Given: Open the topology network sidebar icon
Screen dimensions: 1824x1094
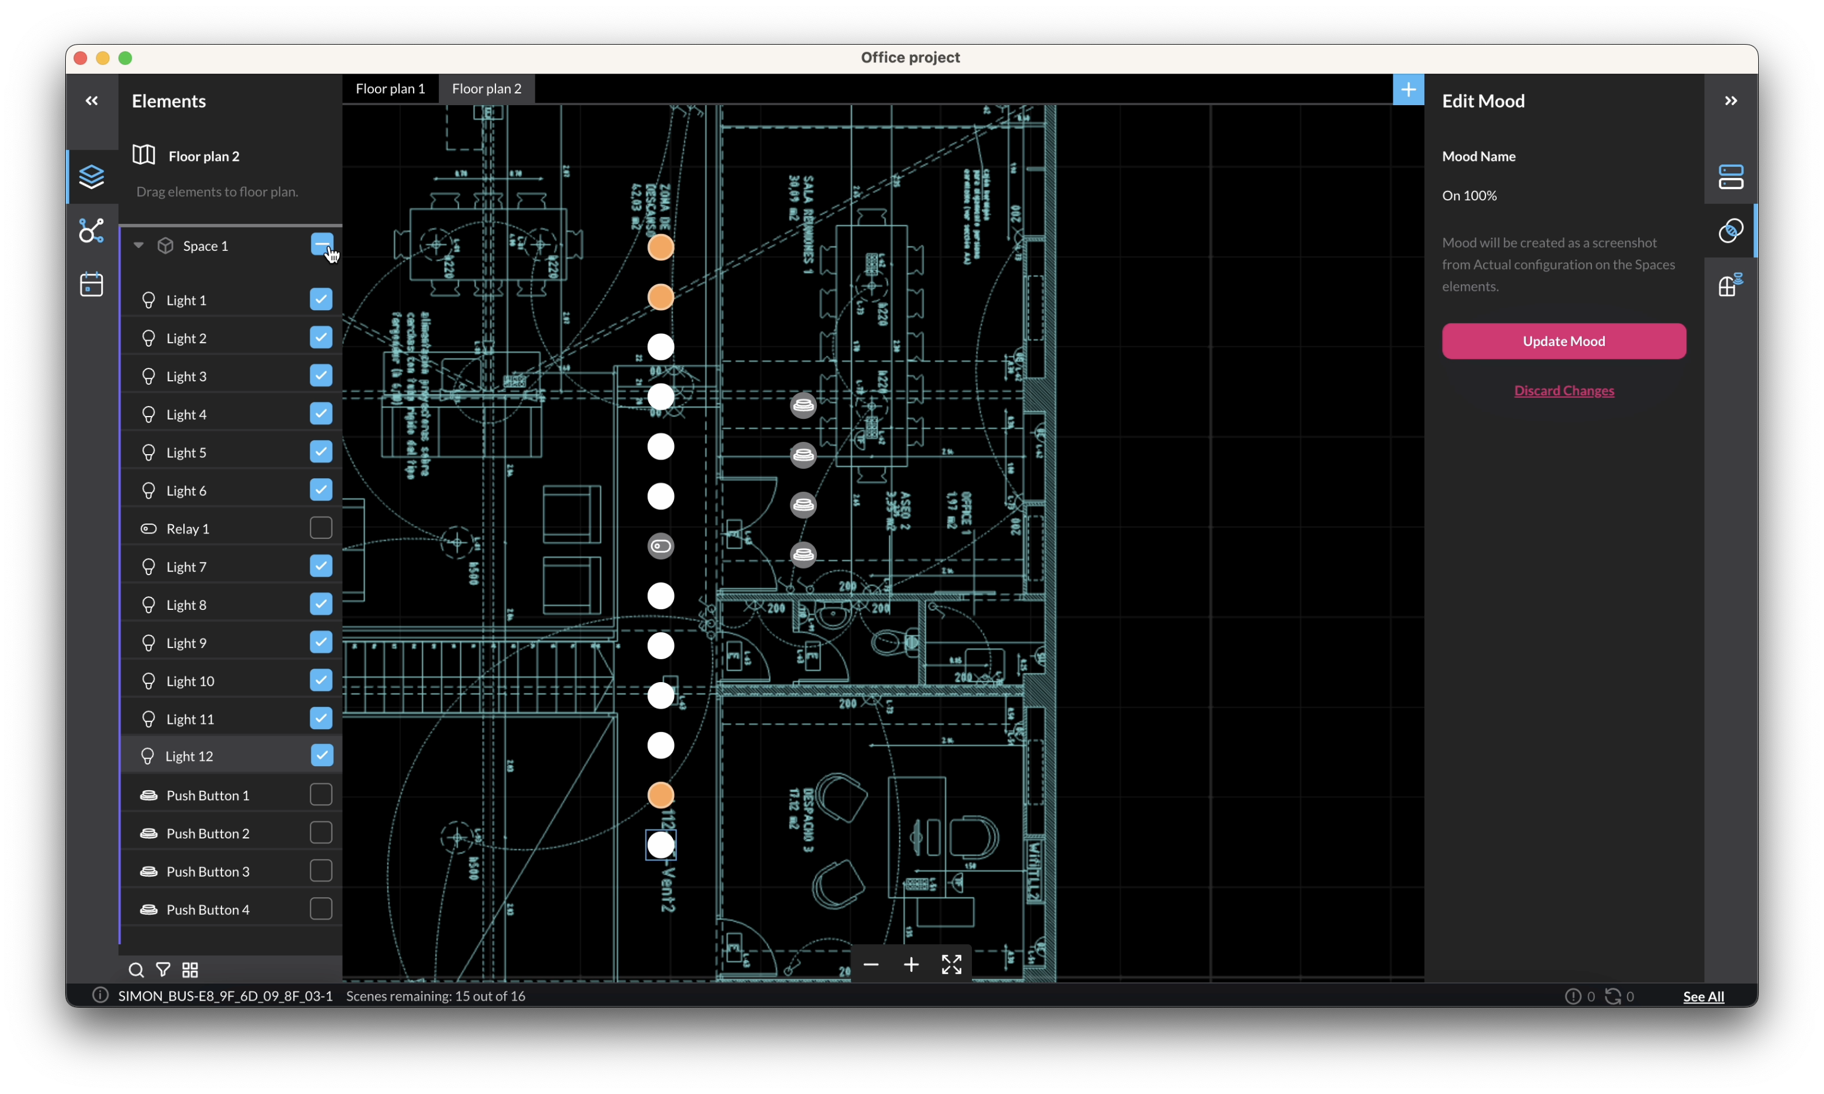Looking at the screenshot, I should point(92,231).
